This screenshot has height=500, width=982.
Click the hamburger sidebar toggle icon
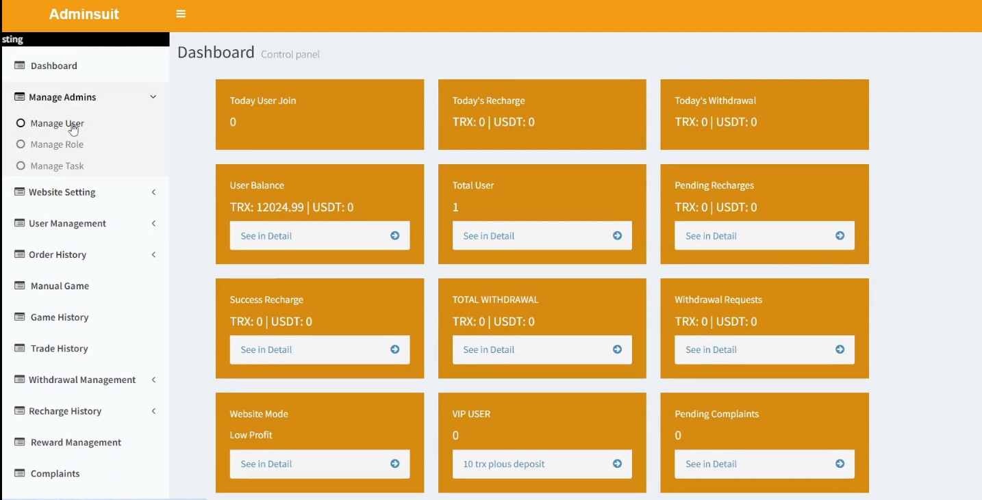coord(181,14)
